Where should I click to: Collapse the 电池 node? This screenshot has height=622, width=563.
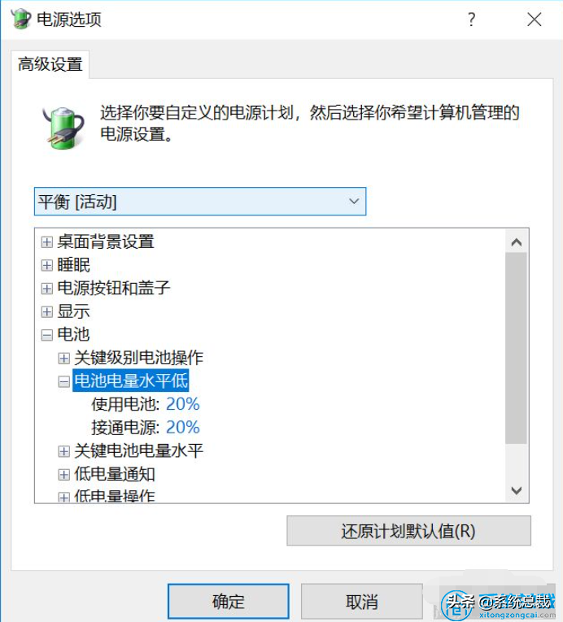(x=47, y=335)
